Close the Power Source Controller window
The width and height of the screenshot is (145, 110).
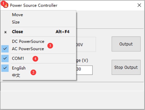coord(139,5)
